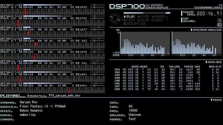Click the red key on Track 04 keyboard
Screen dimensions: 223x125
click(35, 44)
